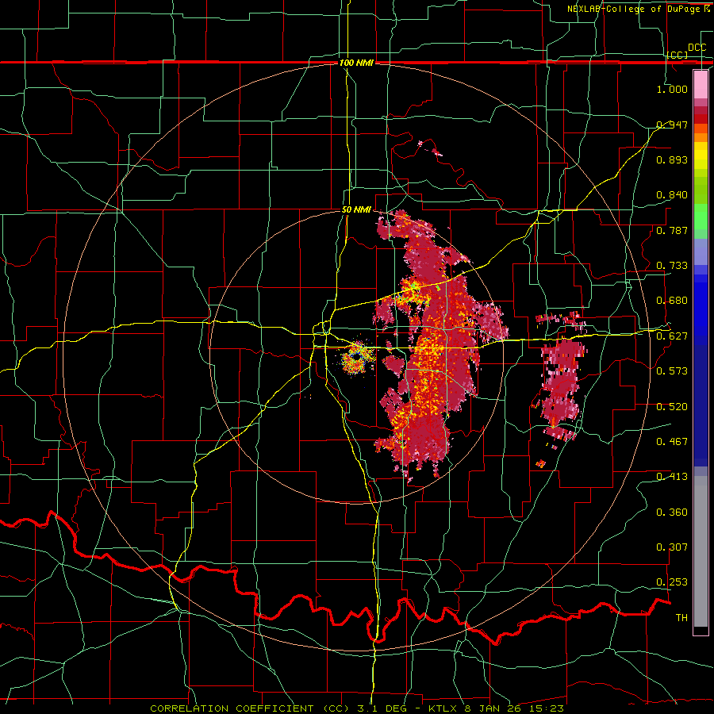The image size is (714, 714).
Task: Select the Correlation Coefficient KTLX caption text
Action: [x=357, y=708]
